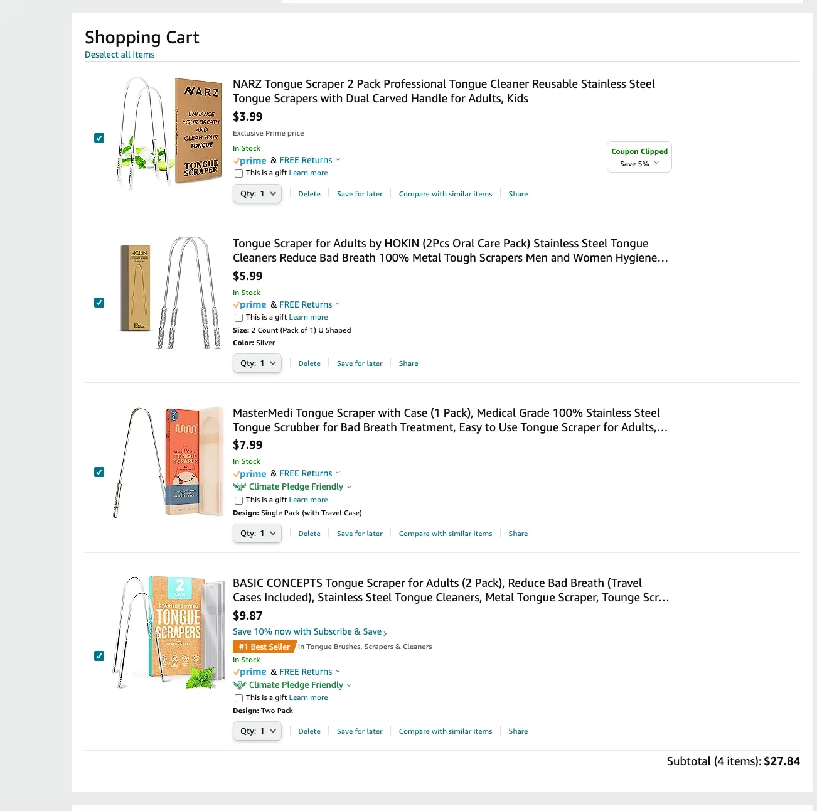Uncheck the NARZ Tongue Scraper selection checkbox
This screenshot has width=817, height=811.
[x=99, y=138]
